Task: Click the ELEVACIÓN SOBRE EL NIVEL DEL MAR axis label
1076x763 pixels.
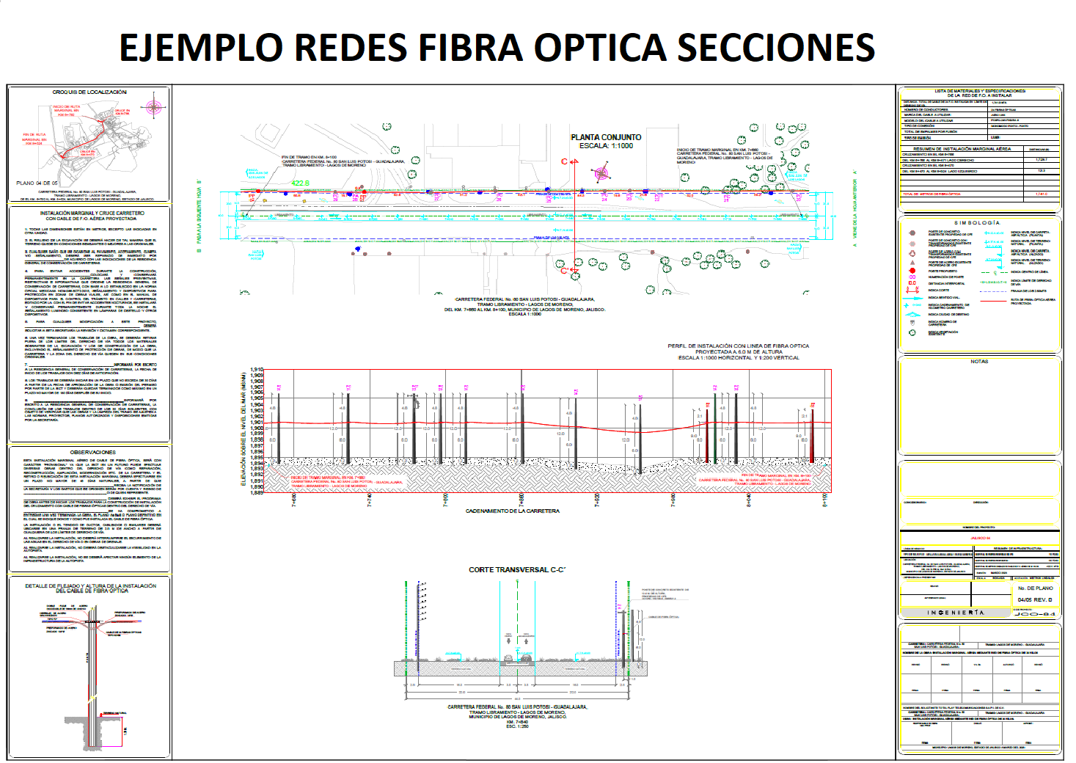Action: click(x=244, y=429)
